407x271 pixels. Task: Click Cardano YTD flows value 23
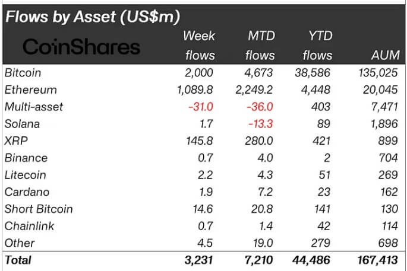(x=324, y=192)
